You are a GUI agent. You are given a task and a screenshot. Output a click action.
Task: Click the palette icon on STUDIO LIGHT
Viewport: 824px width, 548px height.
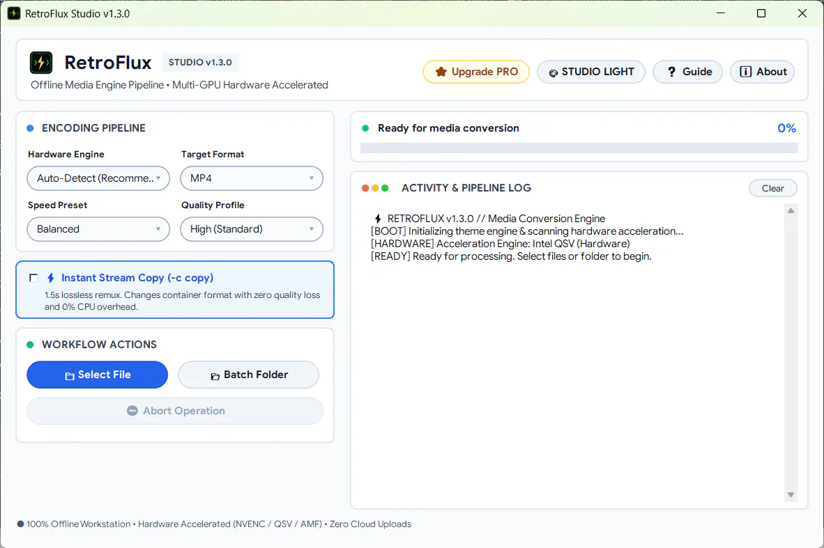click(x=553, y=73)
